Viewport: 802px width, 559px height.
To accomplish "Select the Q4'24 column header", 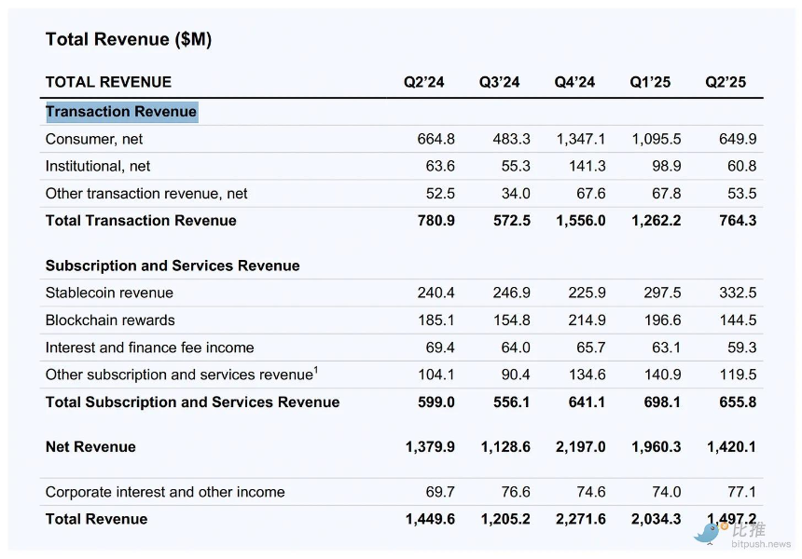I will coord(574,82).
